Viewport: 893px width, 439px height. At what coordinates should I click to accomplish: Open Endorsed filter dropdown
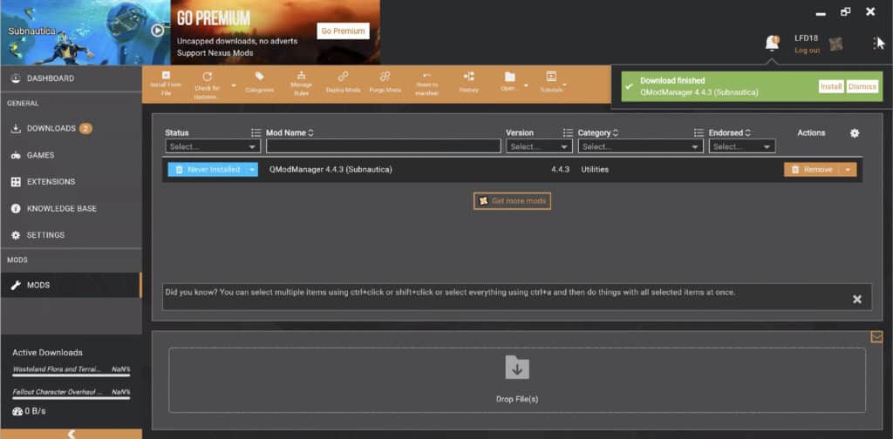pos(741,146)
